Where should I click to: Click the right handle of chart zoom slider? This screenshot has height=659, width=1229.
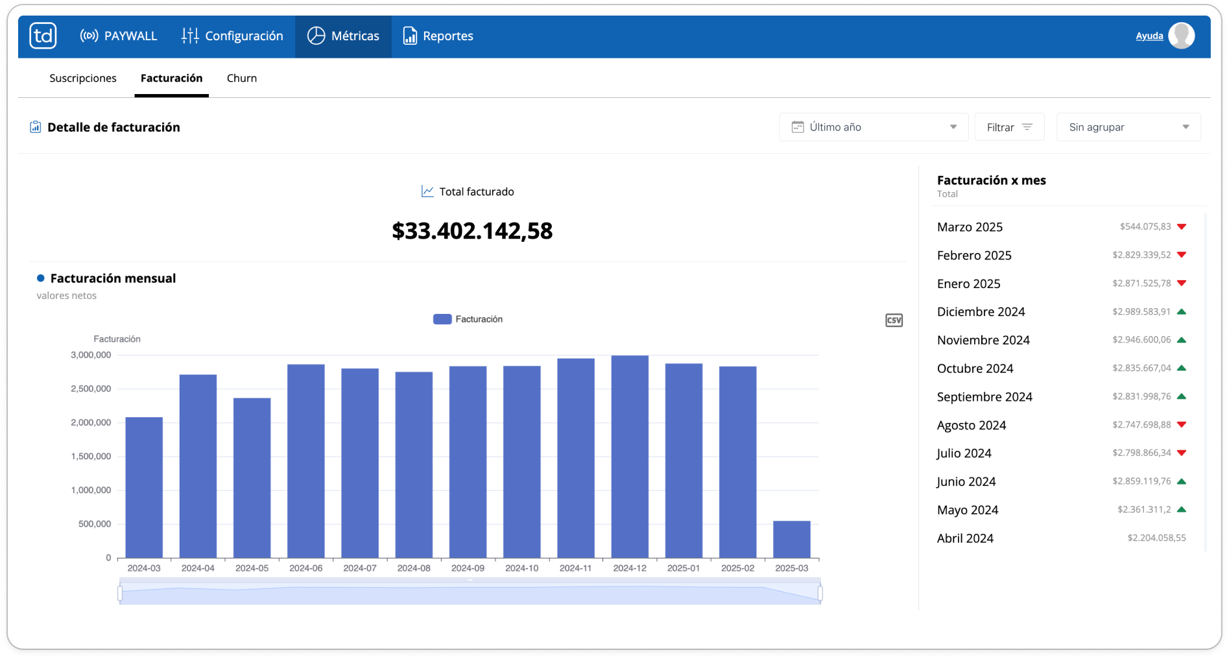point(820,593)
